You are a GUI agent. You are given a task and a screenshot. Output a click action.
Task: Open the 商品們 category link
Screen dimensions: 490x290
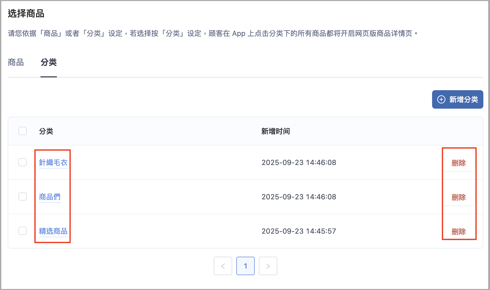pos(50,197)
